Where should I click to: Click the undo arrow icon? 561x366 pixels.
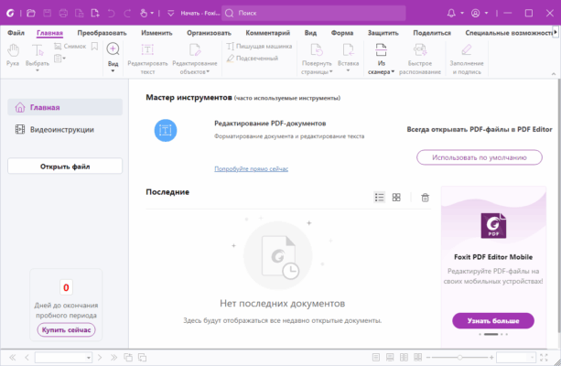click(112, 13)
